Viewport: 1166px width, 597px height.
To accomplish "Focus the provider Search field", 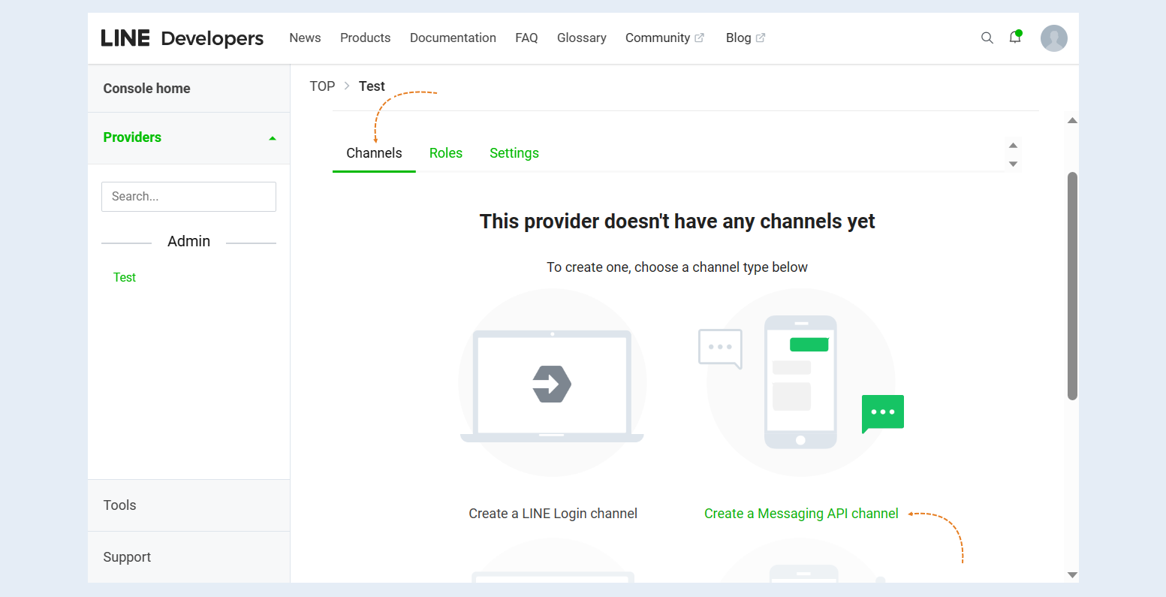I will 188,197.
